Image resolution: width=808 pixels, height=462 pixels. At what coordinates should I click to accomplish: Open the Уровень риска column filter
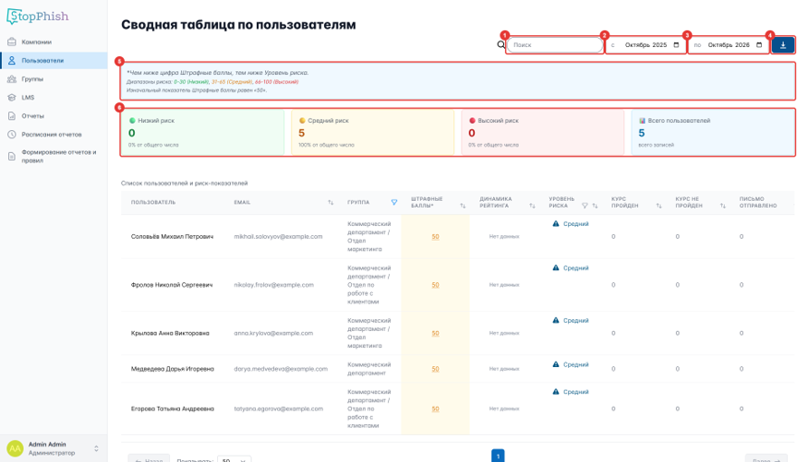[585, 206]
